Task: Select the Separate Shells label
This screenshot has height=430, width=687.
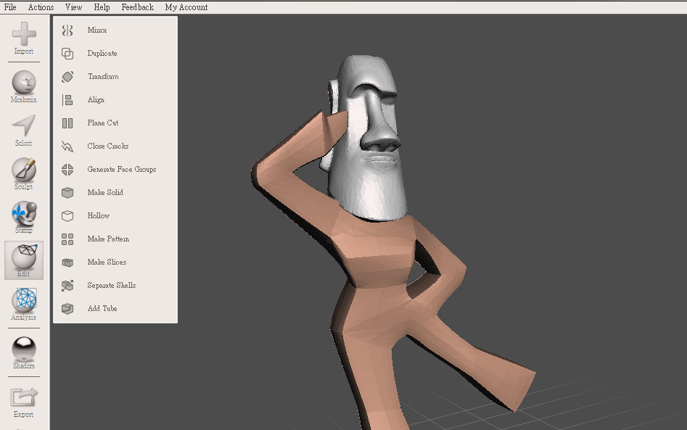Action: [112, 286]
